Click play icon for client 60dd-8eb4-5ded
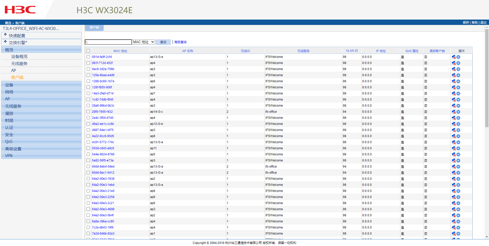The width and height of the screenshot is (489, 246). tap(458, 167)
